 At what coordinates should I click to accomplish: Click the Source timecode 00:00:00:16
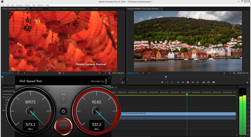[x=8, y=73]
